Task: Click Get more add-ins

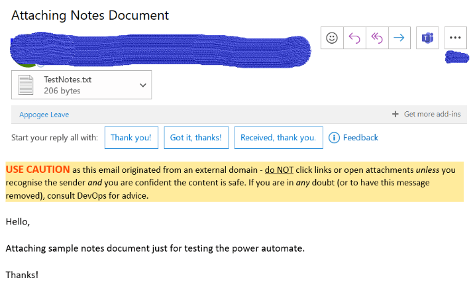Action: 426,115
